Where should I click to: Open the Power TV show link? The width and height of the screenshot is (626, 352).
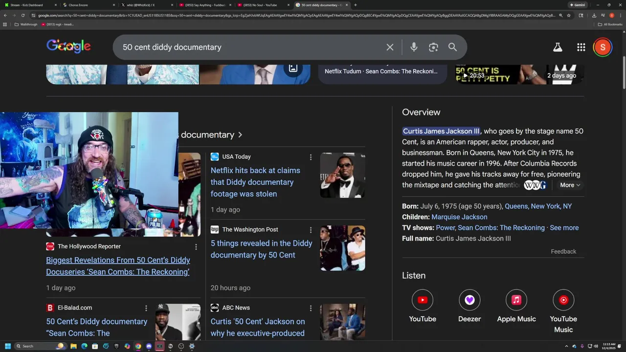446,228
